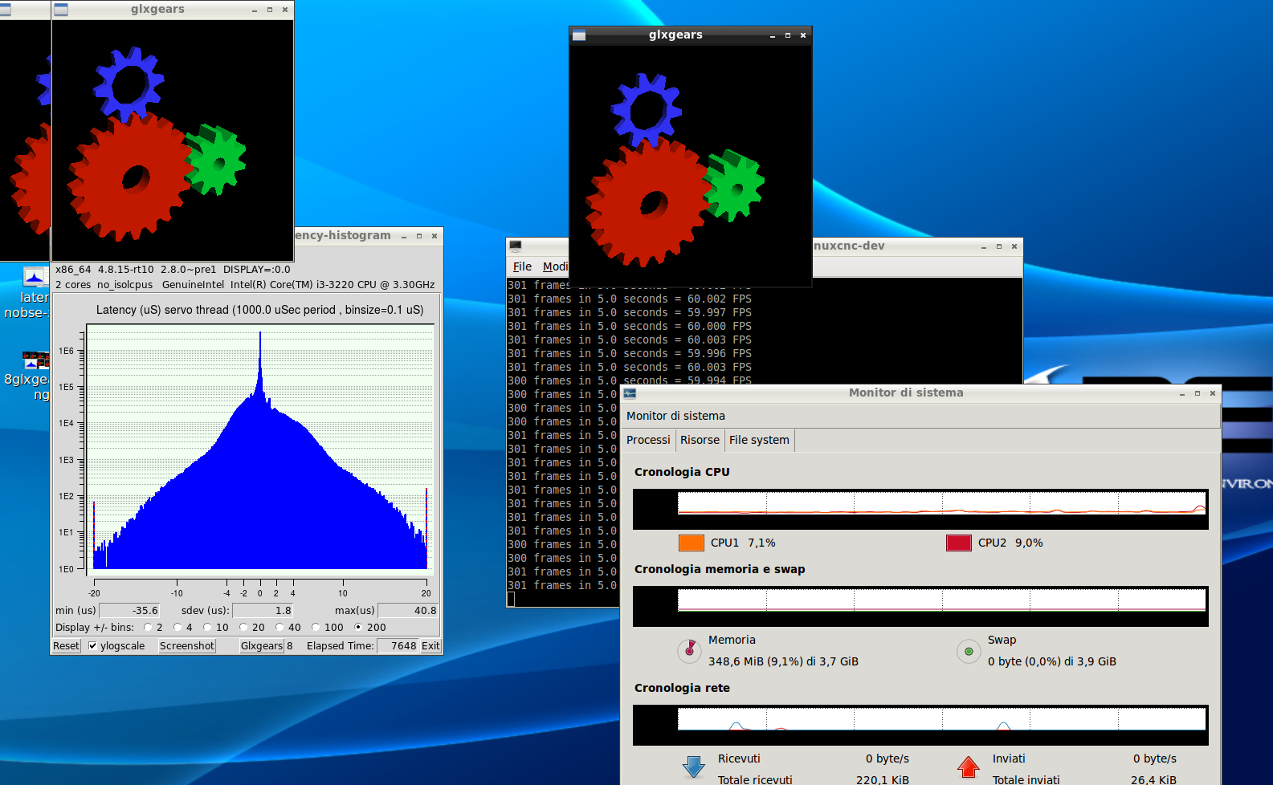The image size is (1273, 785).
Task: Maximize the linuxcnc-dev terminal window
Action: coord(999,246)
